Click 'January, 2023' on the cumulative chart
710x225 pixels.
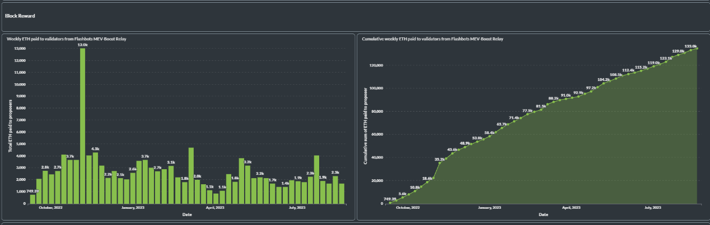click(489, 208)
